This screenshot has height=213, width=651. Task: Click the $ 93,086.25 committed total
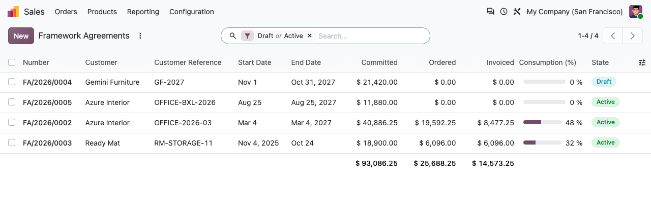(377, 163)
